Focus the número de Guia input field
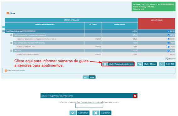 [x=89, y=106]
